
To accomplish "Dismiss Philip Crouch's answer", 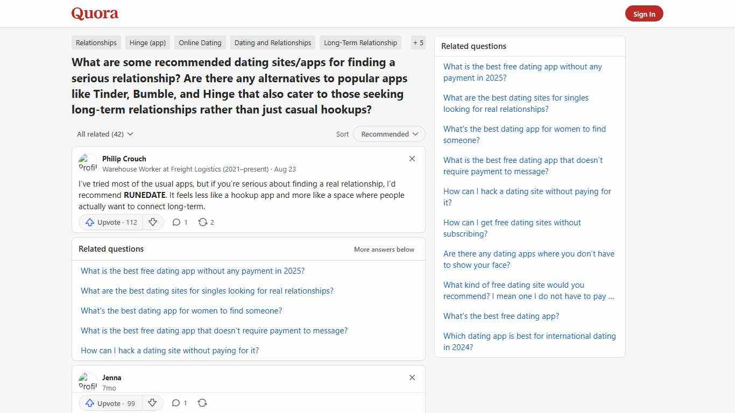I will click(x=412, y=159).
